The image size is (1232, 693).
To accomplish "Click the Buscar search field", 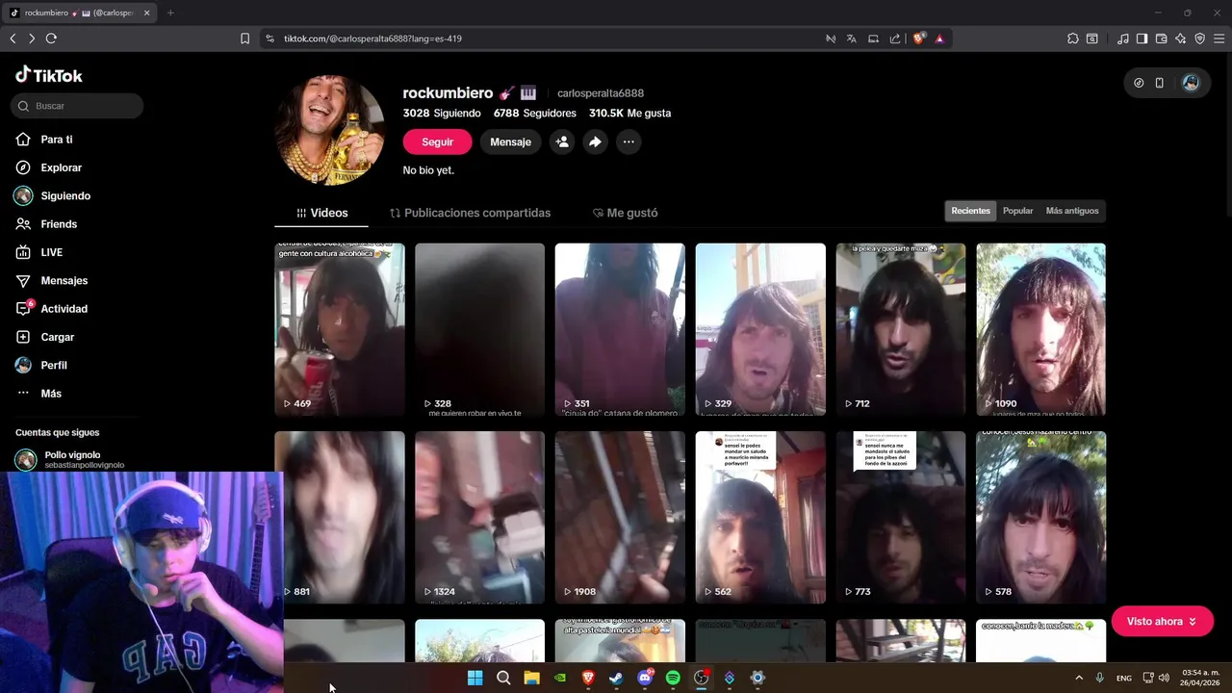I will [77, 106].
